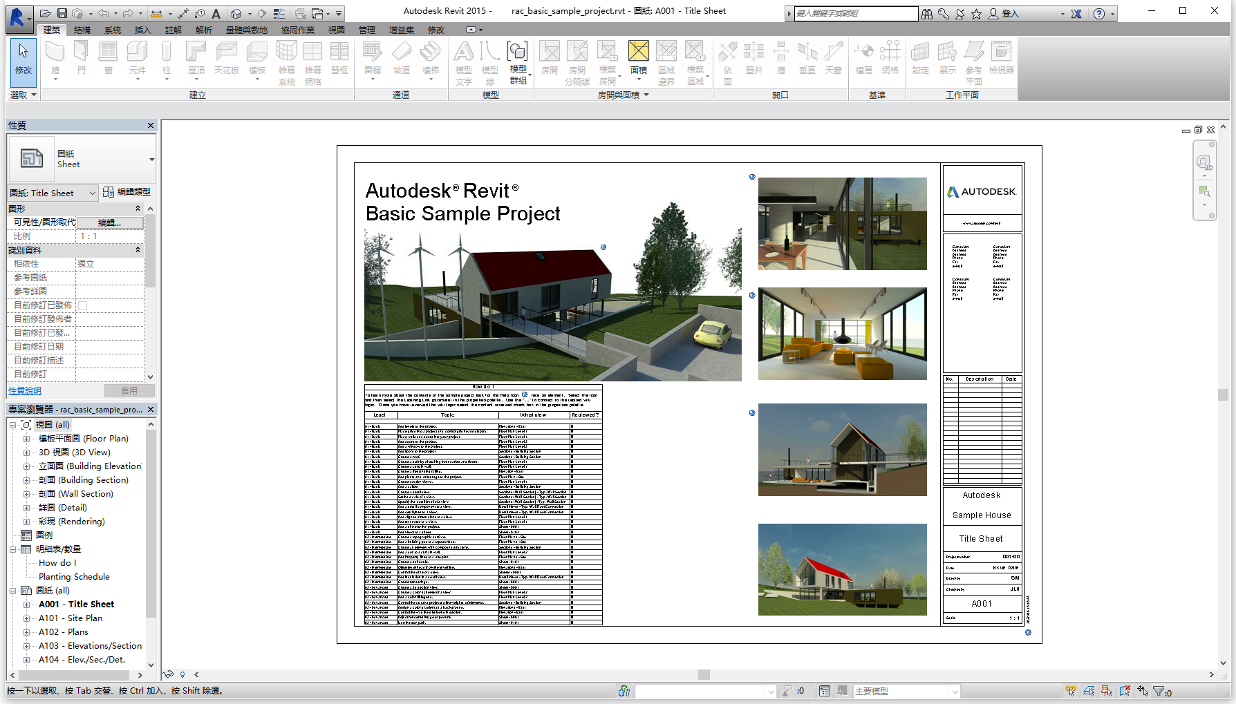The width and height of the screenshot is (1236, 704).
Task: Click the Redo arrow icon
Action: tap(129, 13)
